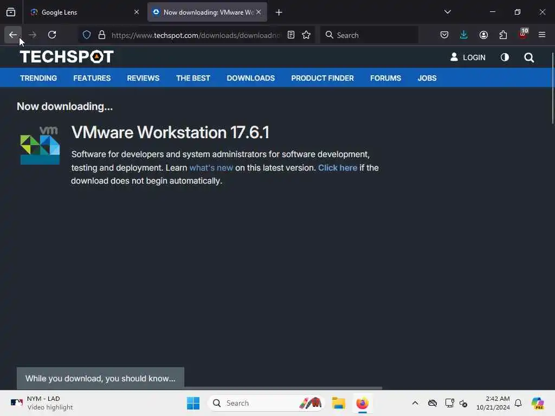The height and width of the screenshot is (416, 555).
Task: Open the NYM - LAD widget
Action: coord(42,403)
